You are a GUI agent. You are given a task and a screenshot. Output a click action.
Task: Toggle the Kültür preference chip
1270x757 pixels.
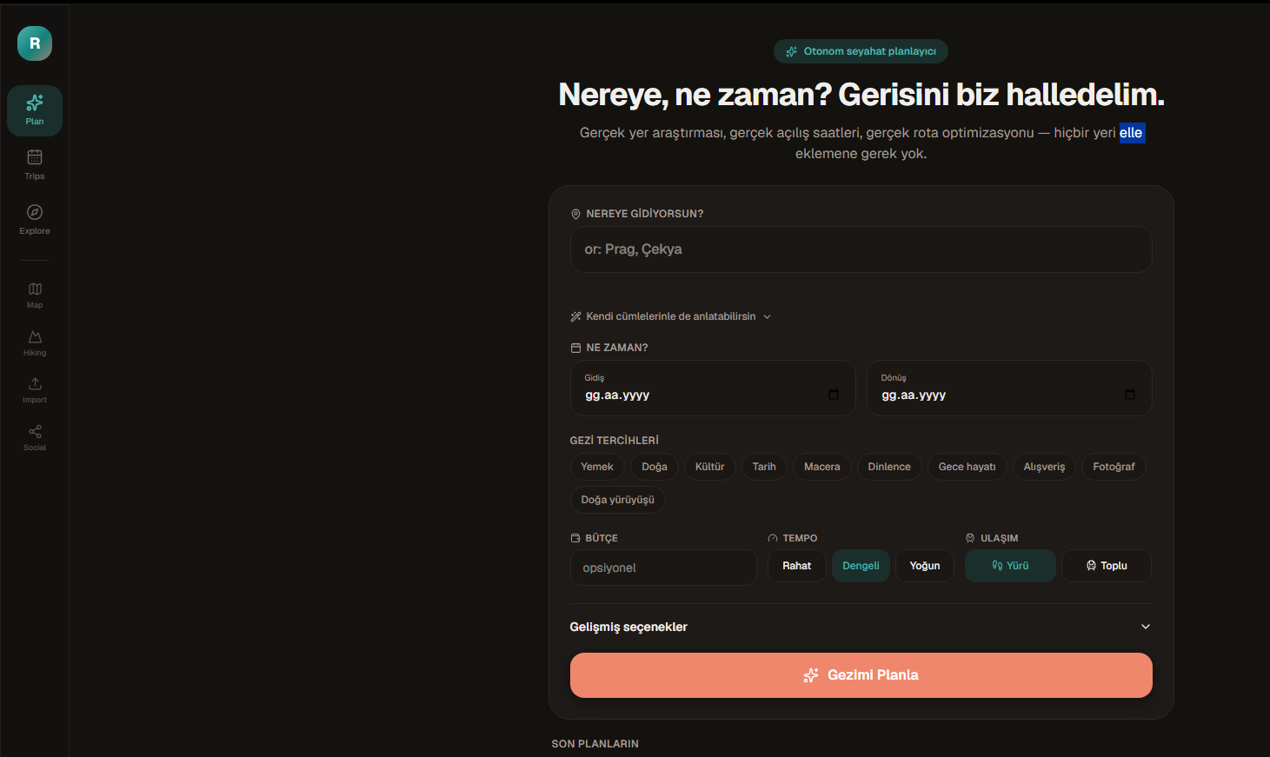coord(709,467)
